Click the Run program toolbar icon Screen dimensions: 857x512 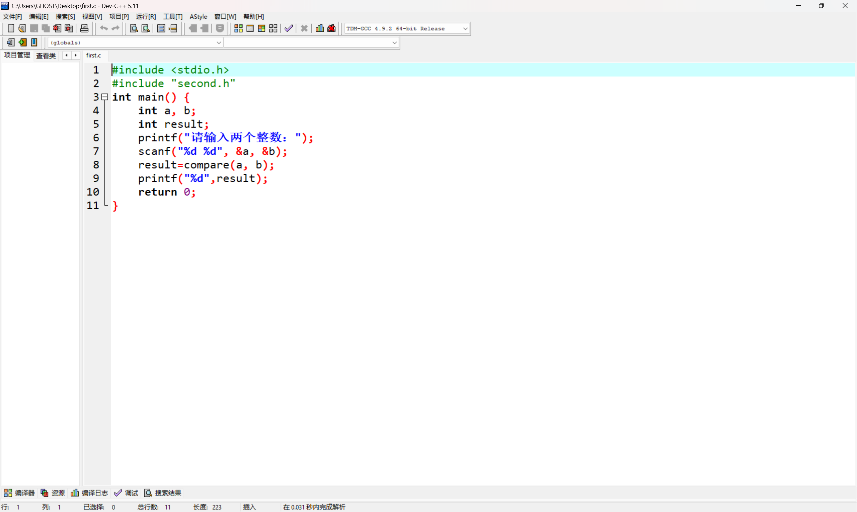point(250,28)
